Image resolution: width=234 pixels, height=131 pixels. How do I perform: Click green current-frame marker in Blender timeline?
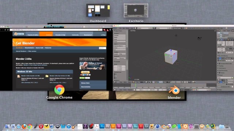136,86
